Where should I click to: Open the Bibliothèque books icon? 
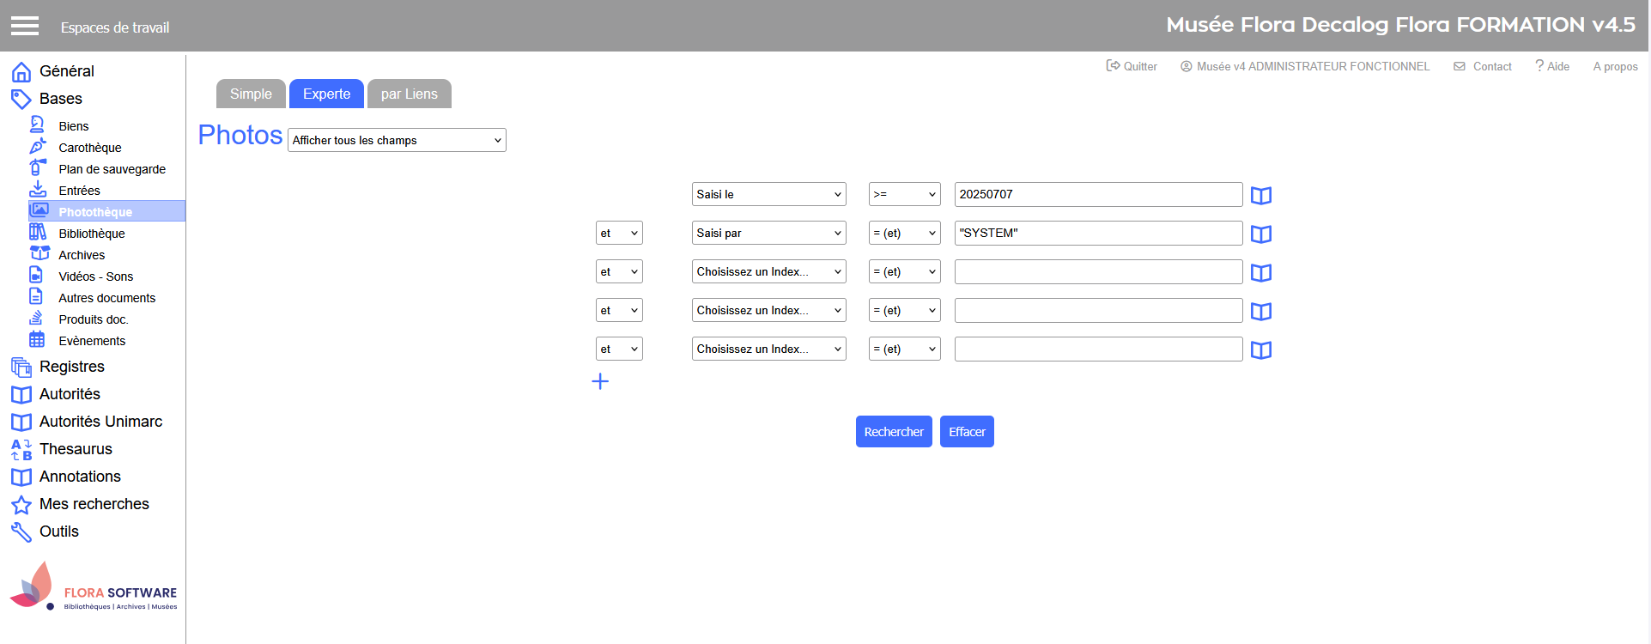38,233
